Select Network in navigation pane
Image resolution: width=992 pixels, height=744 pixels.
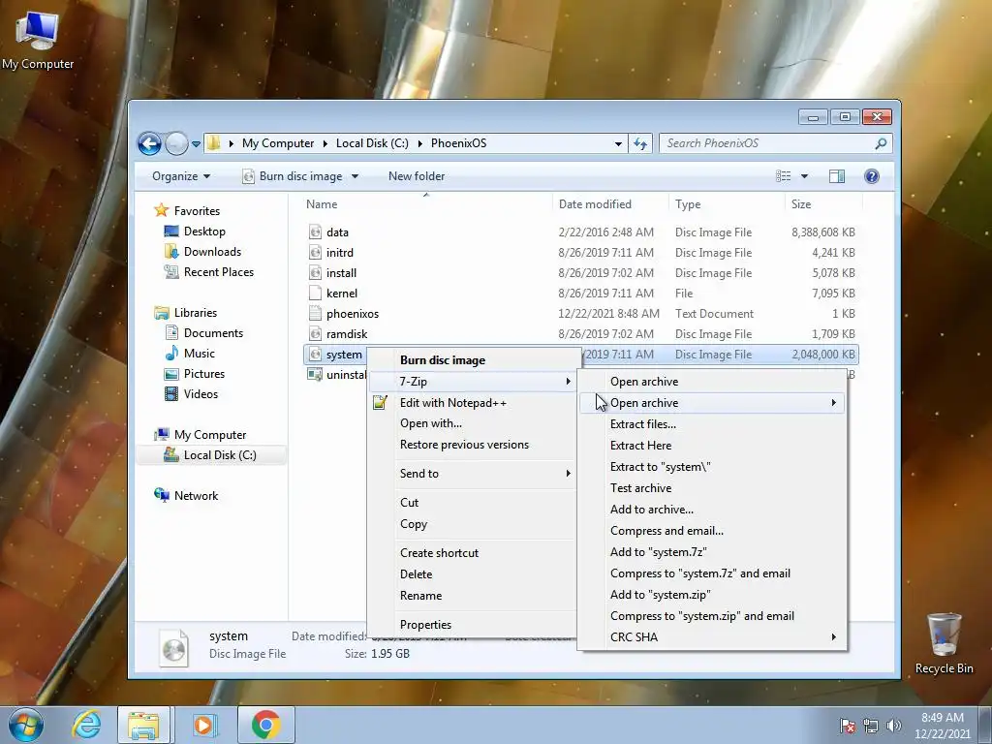coord(186,495)
